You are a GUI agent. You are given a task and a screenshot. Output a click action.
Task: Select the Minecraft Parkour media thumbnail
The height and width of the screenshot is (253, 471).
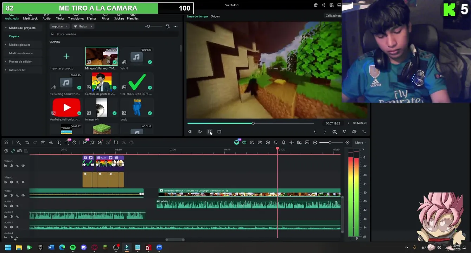tap(102, 56)
